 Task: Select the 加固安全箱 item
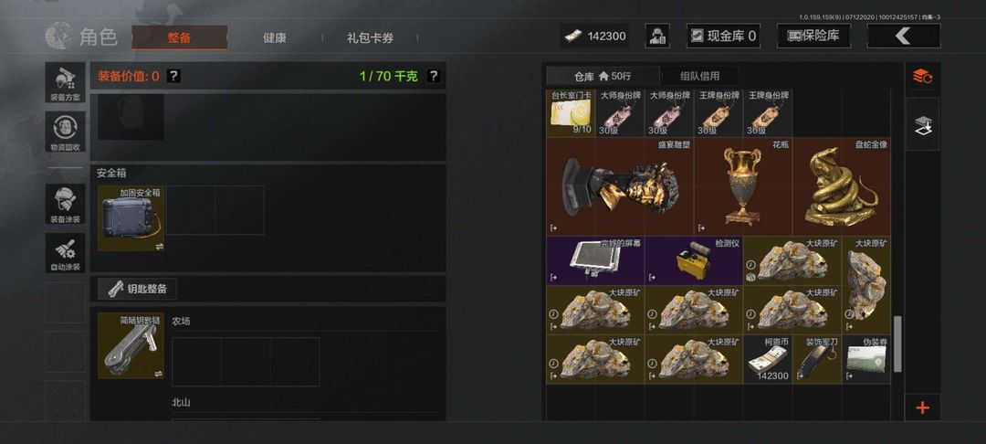tap(131, 219)
